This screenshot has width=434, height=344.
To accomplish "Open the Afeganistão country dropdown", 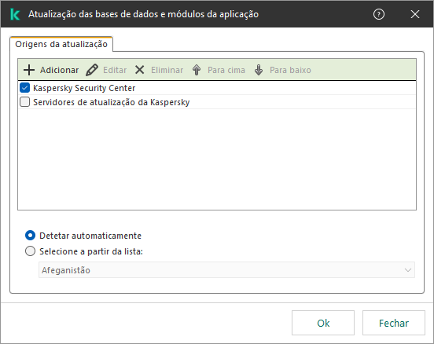I will click(x=226, y=270).
